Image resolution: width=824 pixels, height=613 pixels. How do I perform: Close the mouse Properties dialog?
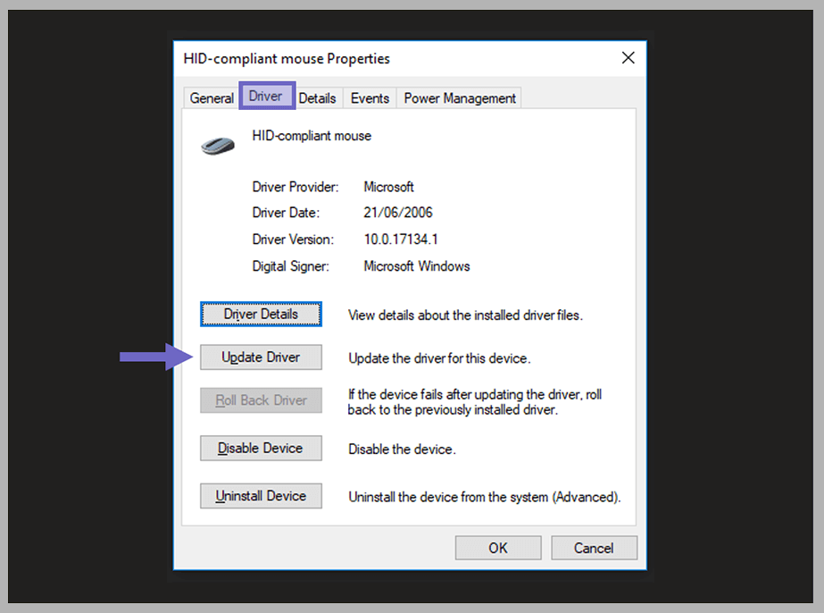coord(628,57)
